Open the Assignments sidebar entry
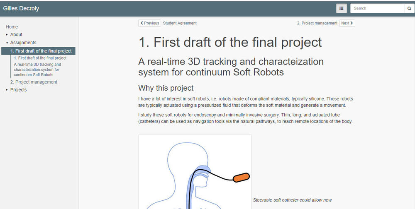This screenshot has width=415, height=209. point(23,43)
